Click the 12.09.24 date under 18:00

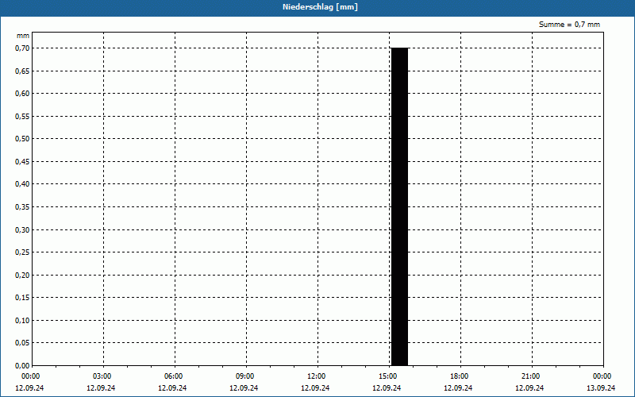tap(458, 388)
